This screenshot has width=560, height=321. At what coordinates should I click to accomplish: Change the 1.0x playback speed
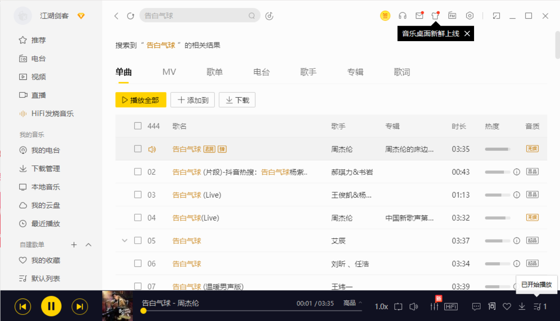click(x=381, y=307)
